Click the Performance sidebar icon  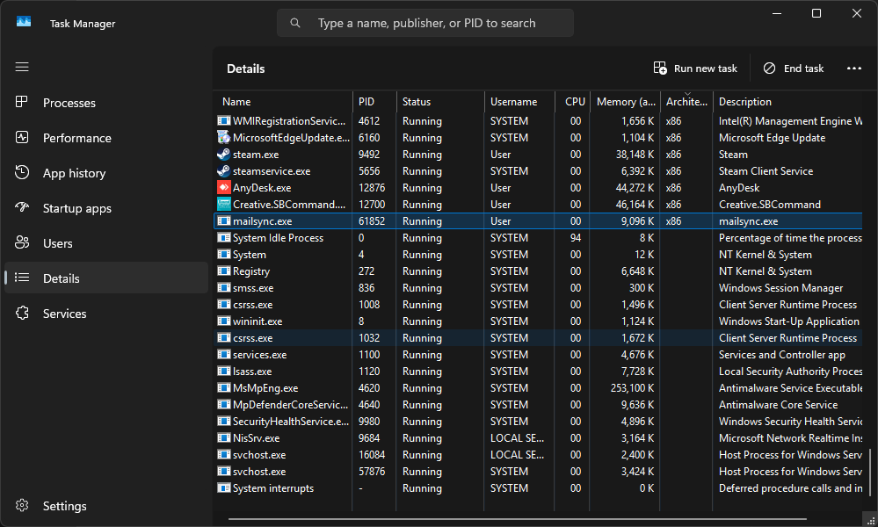[x=22, y=138]
